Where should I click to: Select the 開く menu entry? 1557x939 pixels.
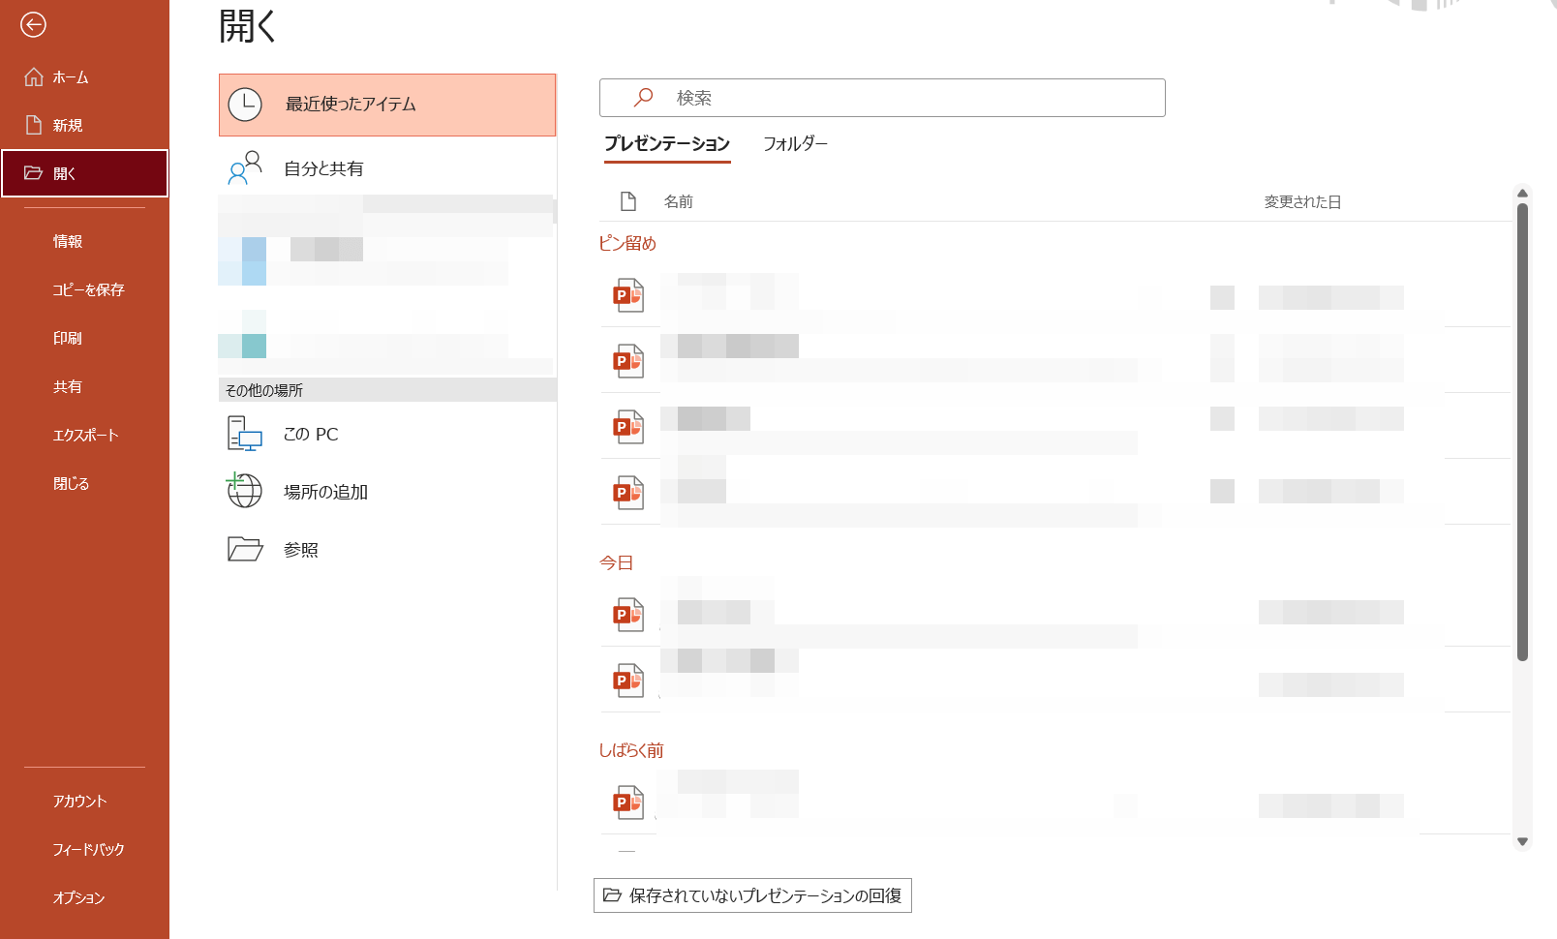click(x=84, y=173)
